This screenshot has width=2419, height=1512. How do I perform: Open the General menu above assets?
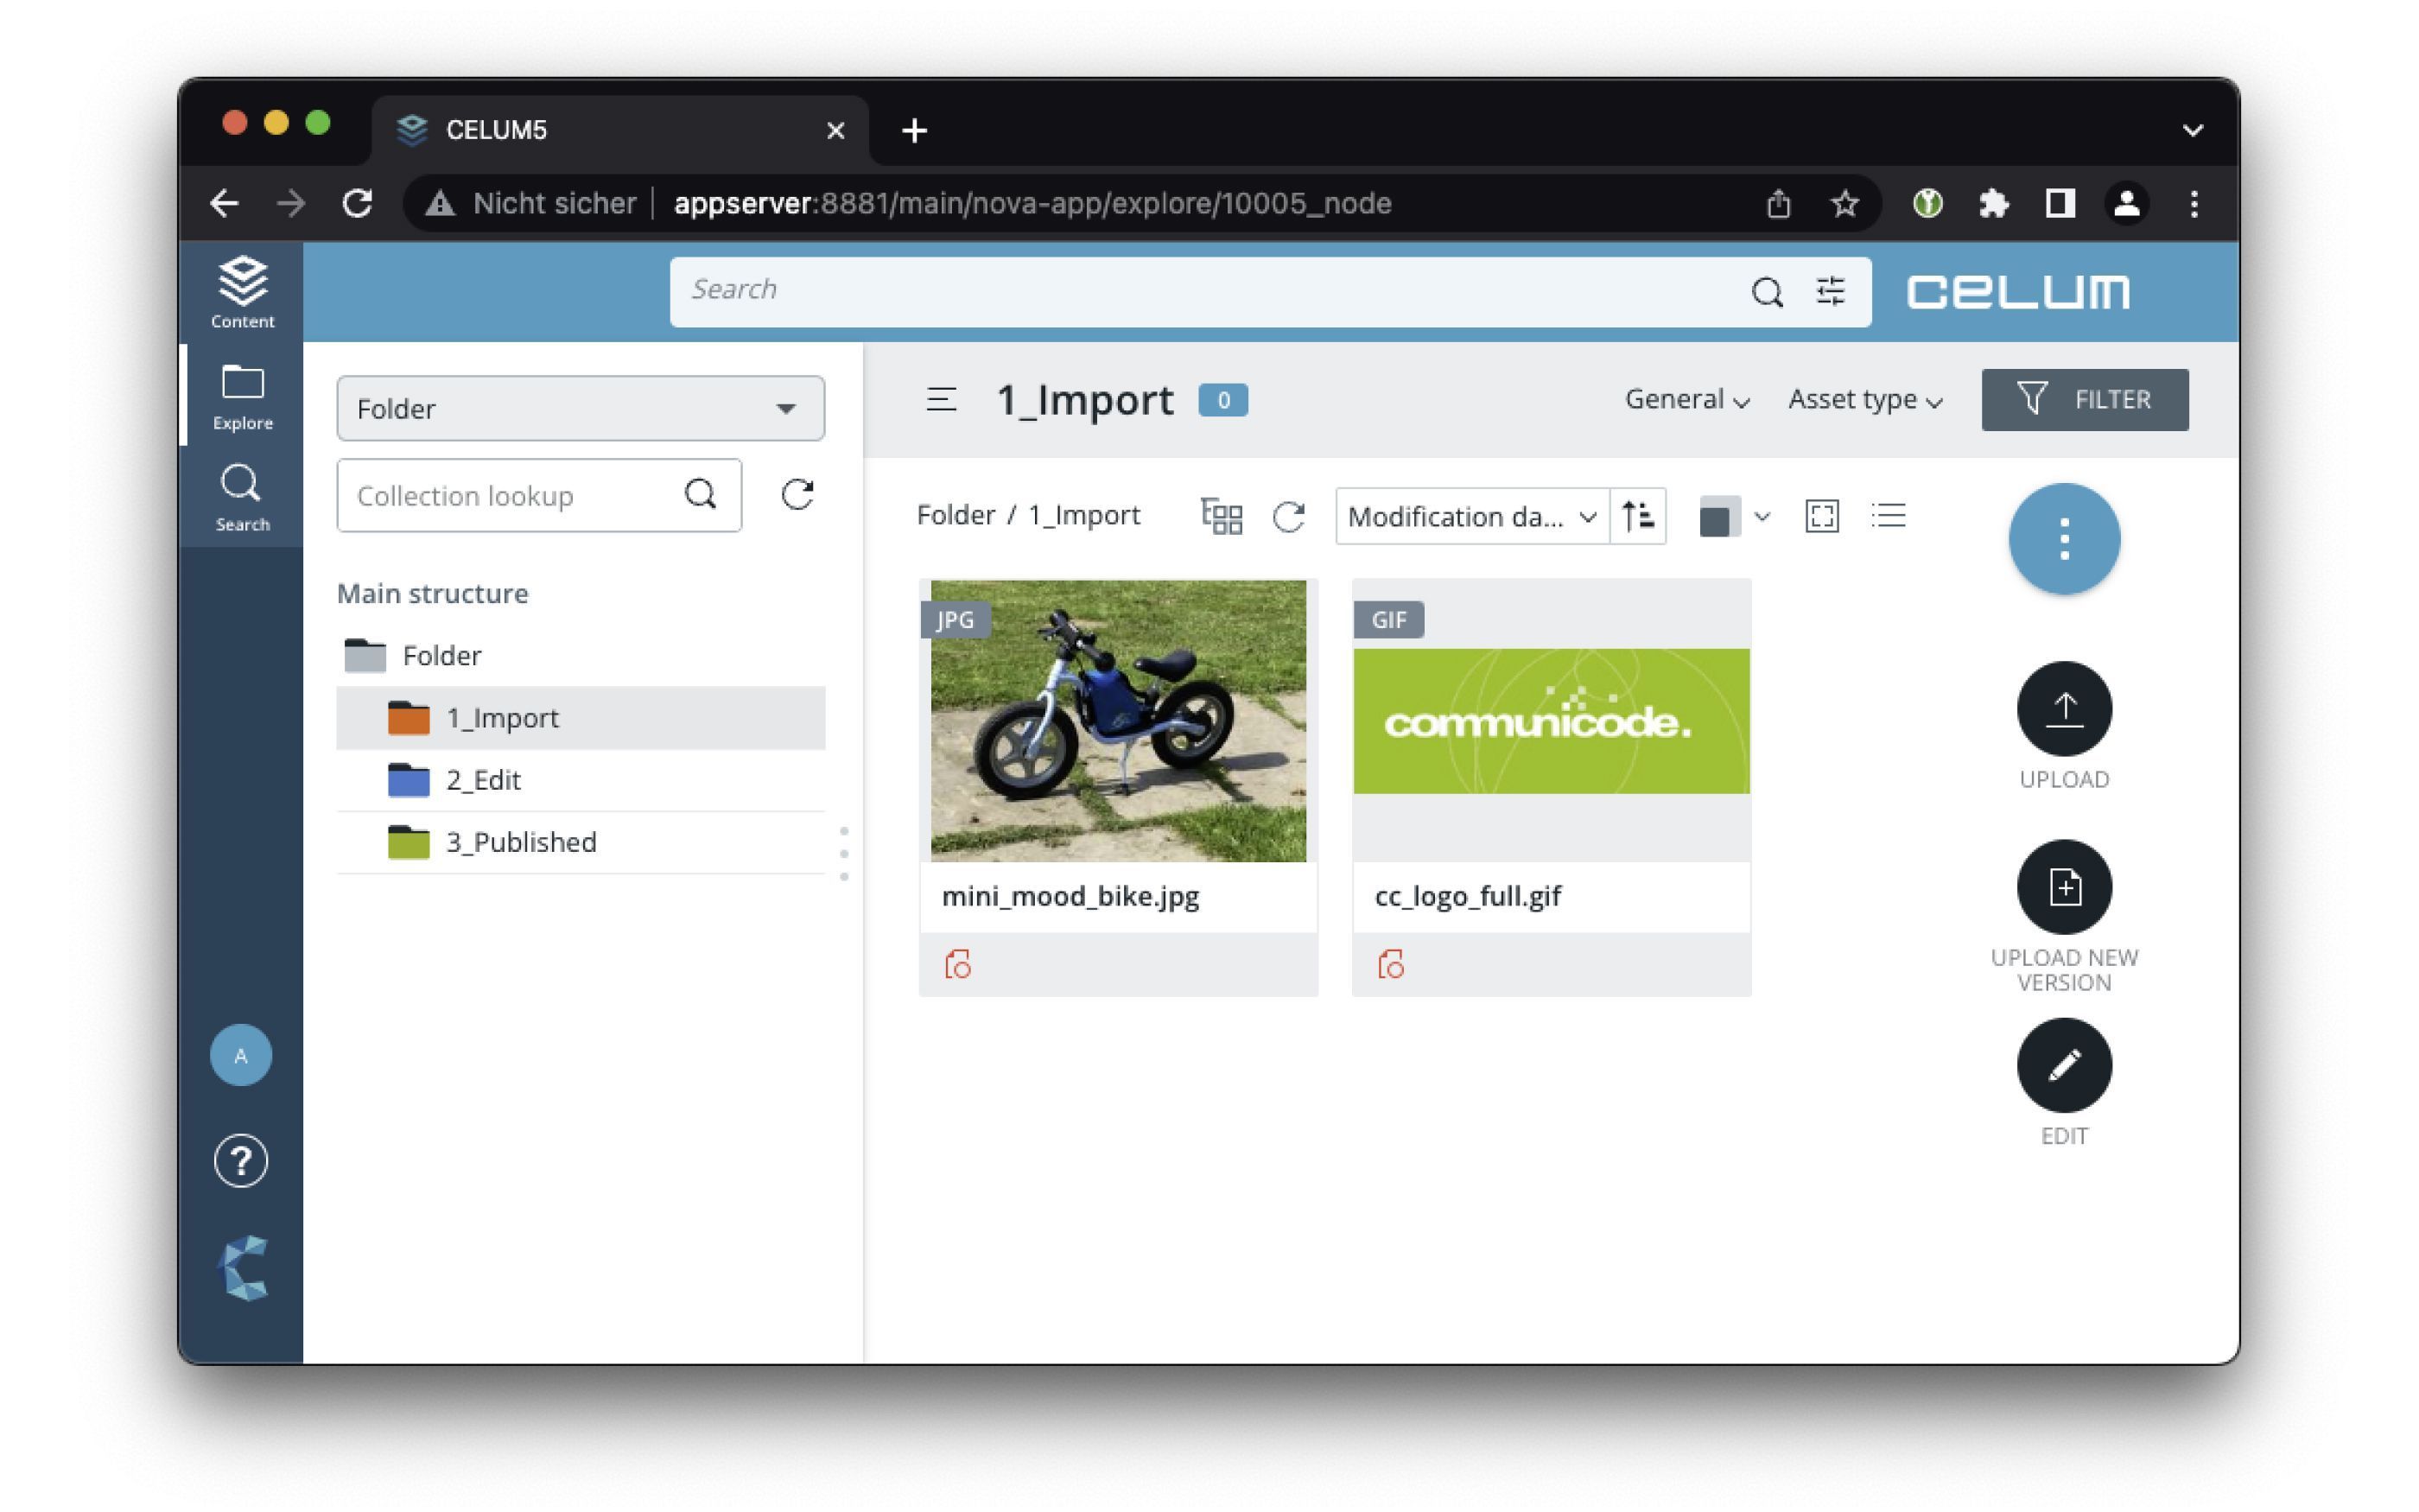click(x=1686, y=399)
